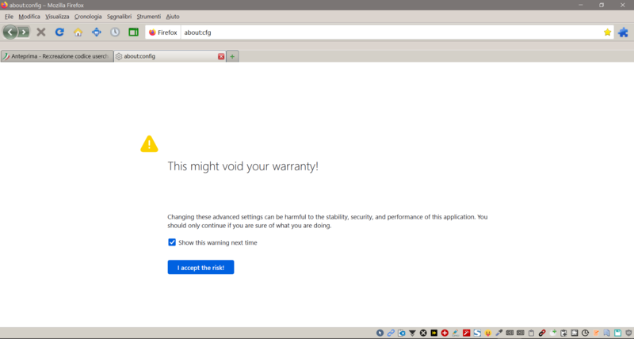Screen dimensions: 634x339
Task: Click the gray shield status icon
Action: [x=628, y=333]
